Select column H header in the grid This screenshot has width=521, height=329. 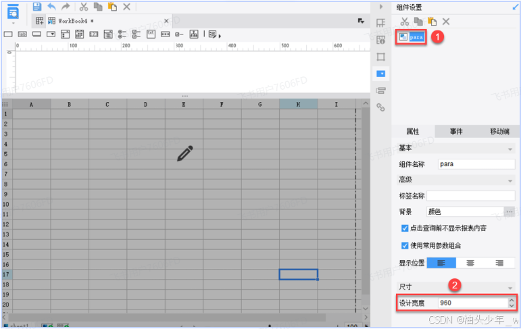299,104
